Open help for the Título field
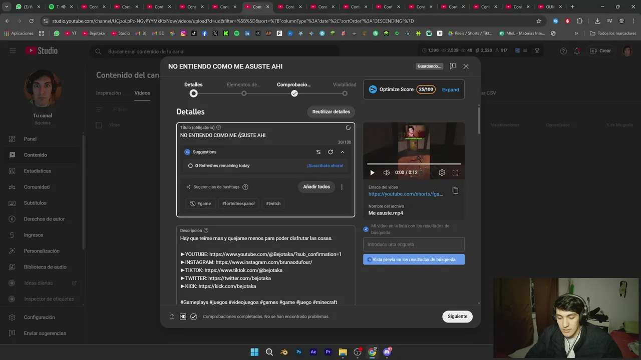Image resolution: width=641 pixels, height=360 pixels. point(218,127)
